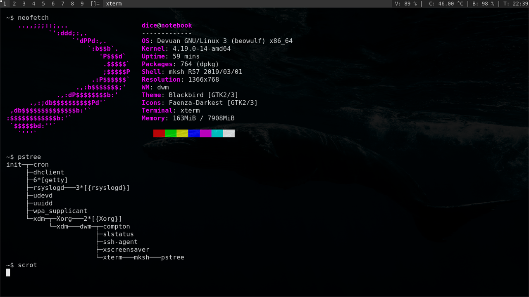Click the pstree command at the prompt
Viewport: 529px width, 297px height.
[29, 157]
